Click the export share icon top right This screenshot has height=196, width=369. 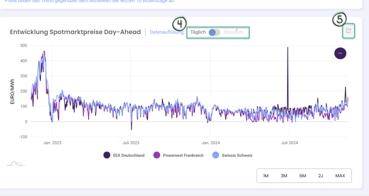(x=348, y=31)
